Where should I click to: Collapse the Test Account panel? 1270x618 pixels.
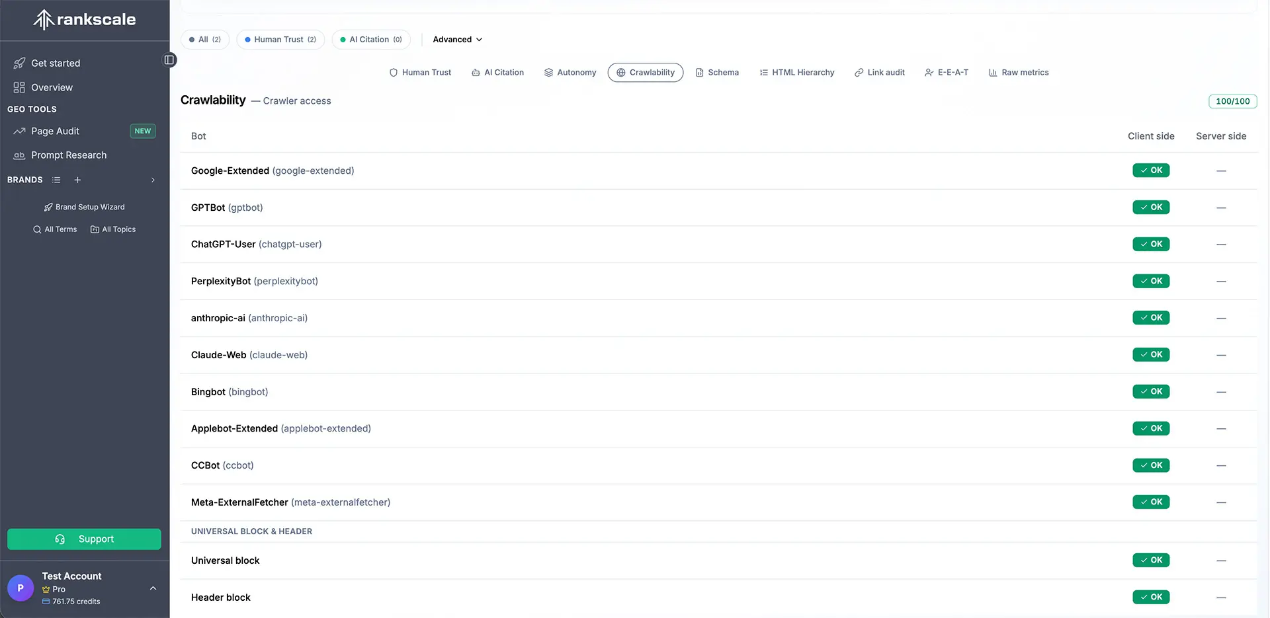(153, 588)
